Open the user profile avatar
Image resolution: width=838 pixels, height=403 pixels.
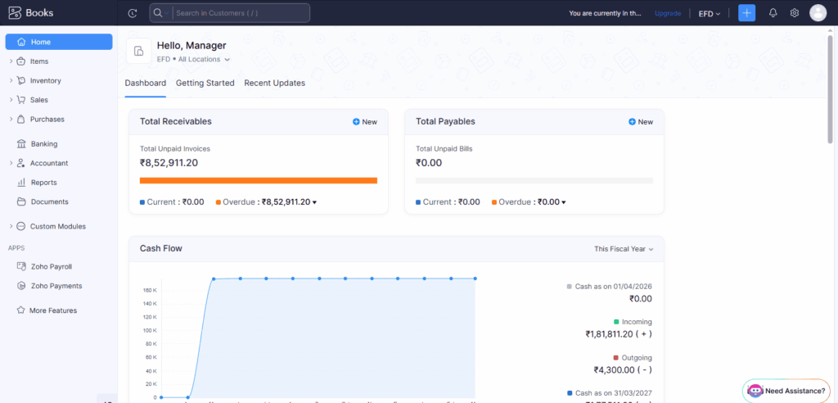point(818,13)
